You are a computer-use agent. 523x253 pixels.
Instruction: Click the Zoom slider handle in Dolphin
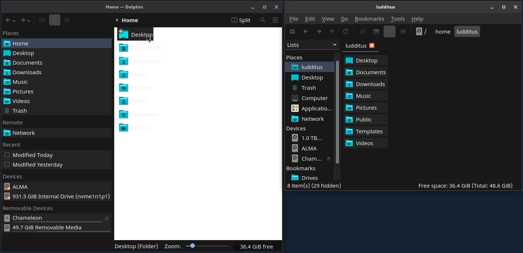point(192,246)
